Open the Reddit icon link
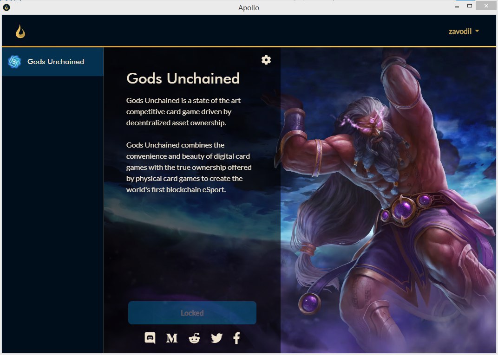Image resolution: width=498 pixels, height=355 pixels. [194, 338]
